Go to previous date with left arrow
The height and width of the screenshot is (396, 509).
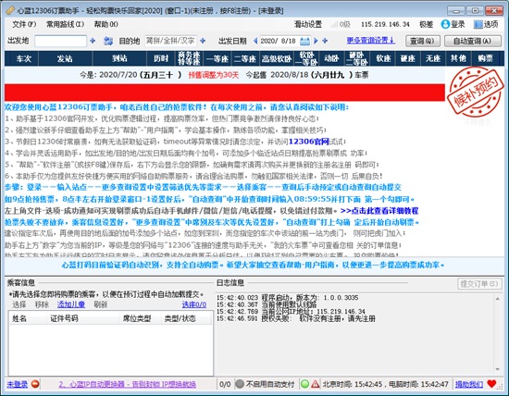(x=255, y=41)
